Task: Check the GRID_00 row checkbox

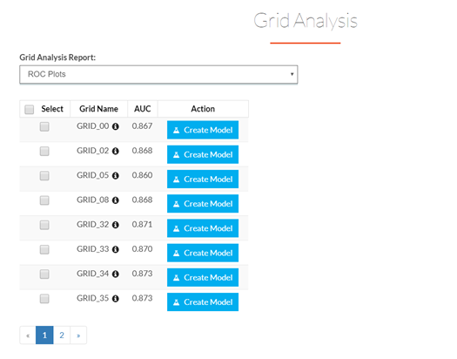Action: point(44,126)
